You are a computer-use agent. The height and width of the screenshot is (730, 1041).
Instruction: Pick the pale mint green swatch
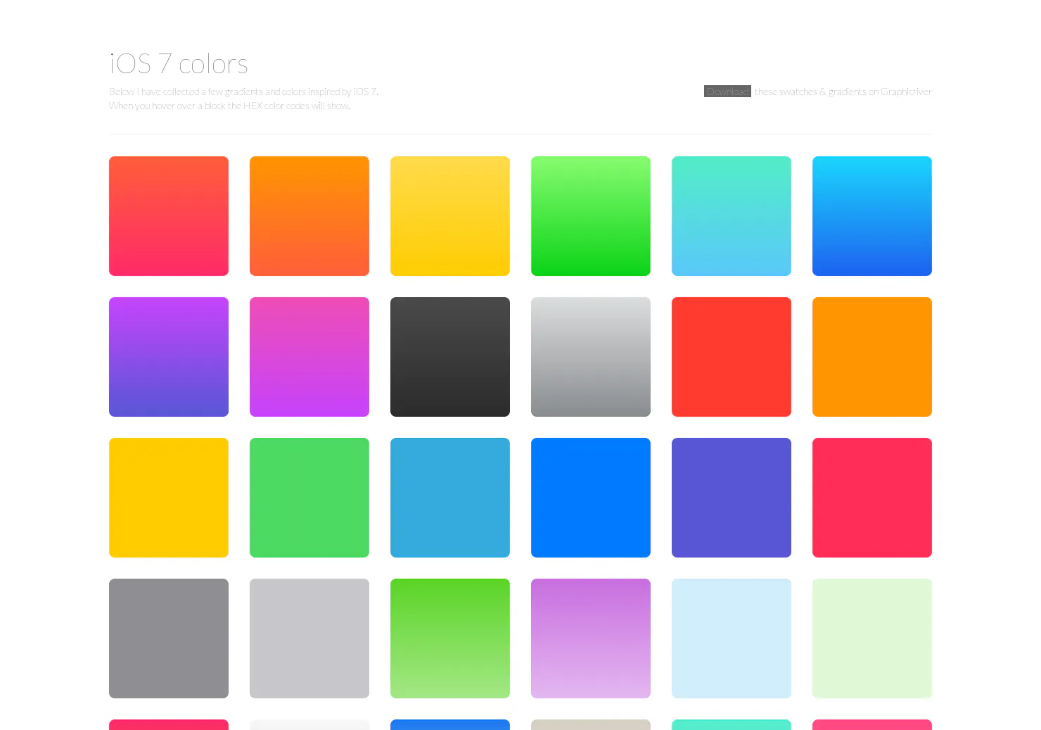click(x=872, y=638)
